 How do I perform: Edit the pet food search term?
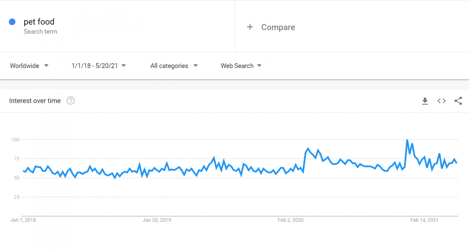(x=39, y=21)
